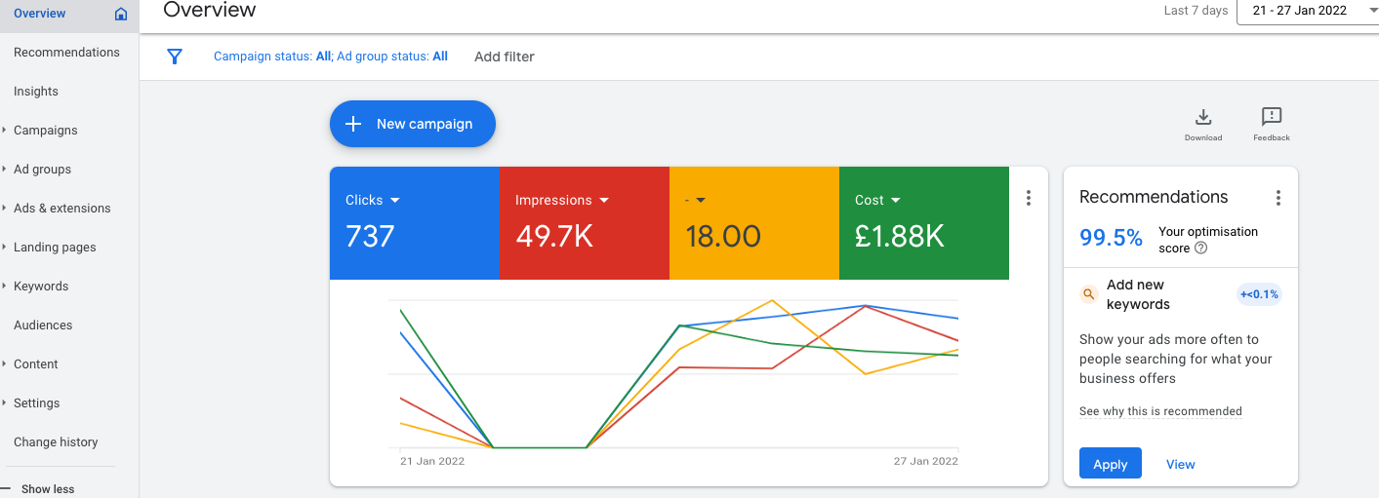Click the Add new keywords magnifier icon
The width and height of the screenshot is (1379, 498).
coord(1089,294)
